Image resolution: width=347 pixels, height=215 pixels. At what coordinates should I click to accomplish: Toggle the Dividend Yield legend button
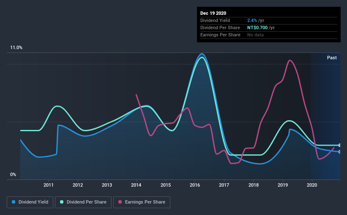30,202
